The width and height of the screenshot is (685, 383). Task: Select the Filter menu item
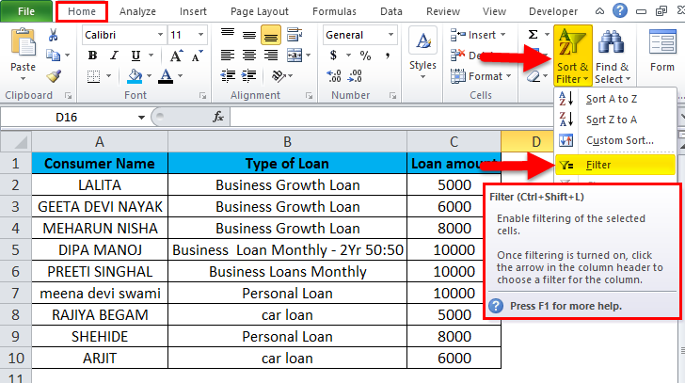pyautogui.click(x=615, y=165)
